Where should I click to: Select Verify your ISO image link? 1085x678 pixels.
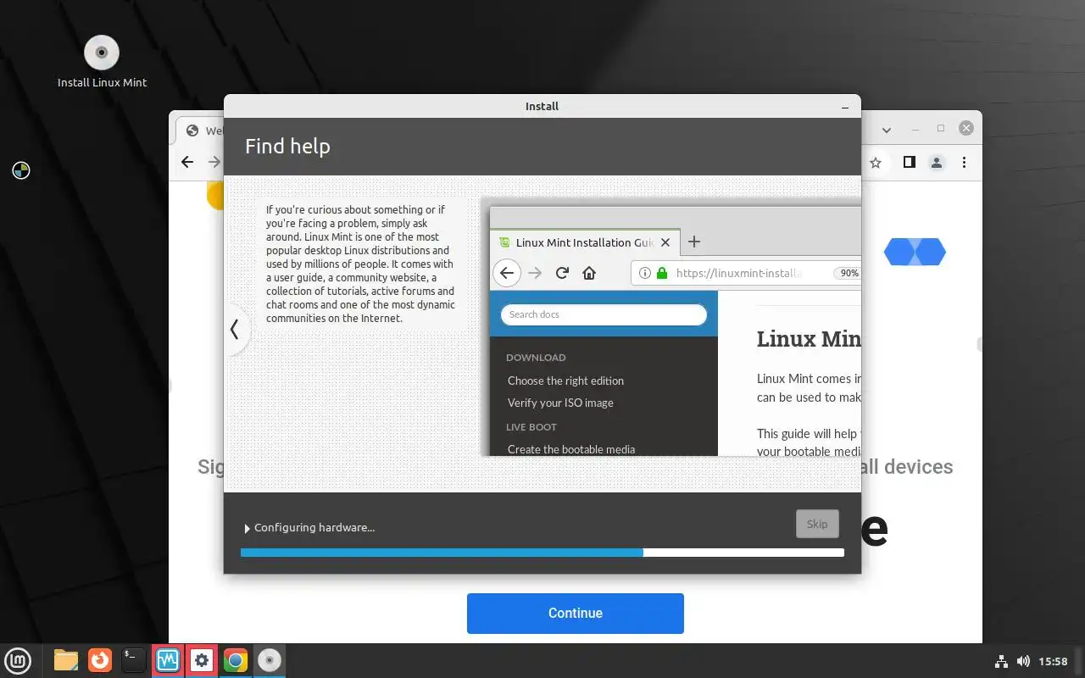tap(560, 403)
